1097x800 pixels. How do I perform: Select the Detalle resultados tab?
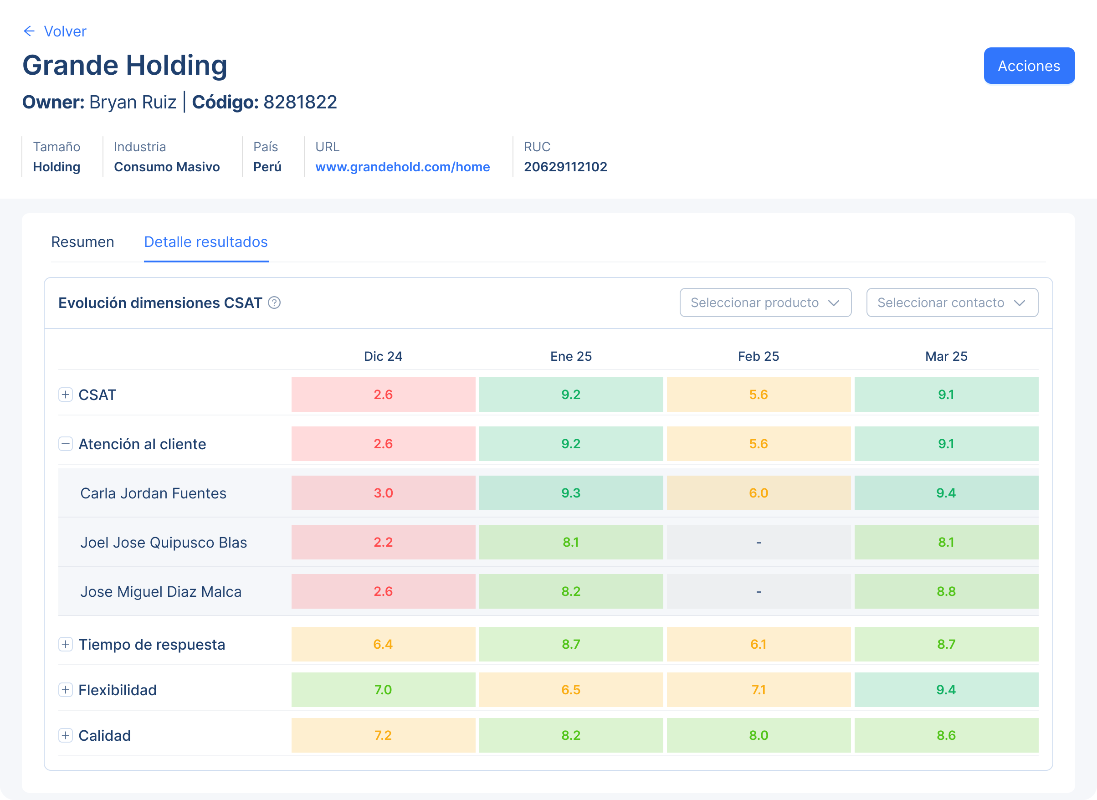pos(206,241)
